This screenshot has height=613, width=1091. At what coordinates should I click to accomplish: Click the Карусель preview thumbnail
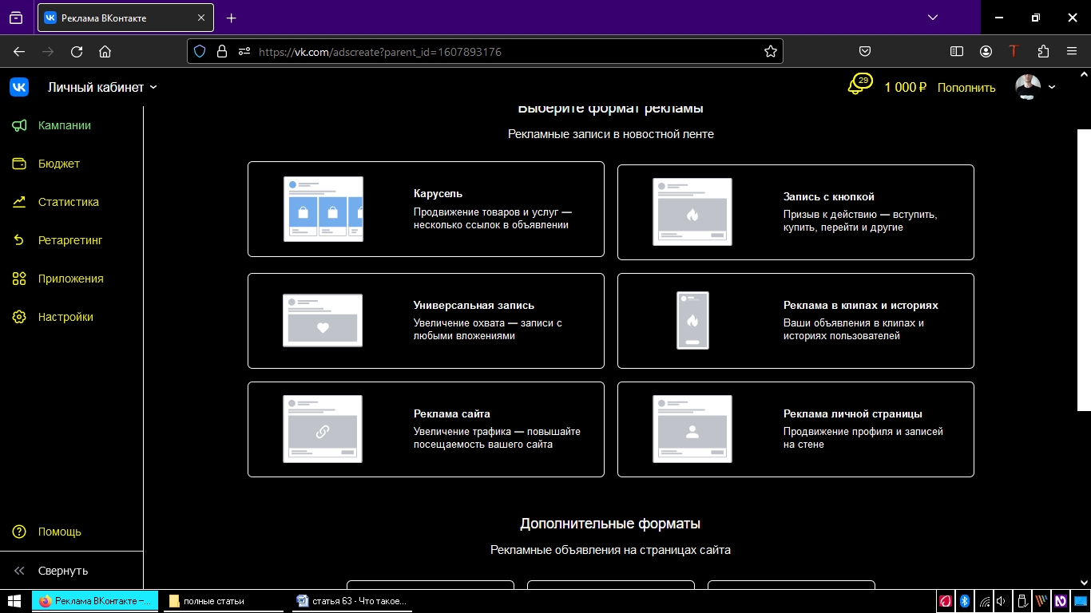[323, 209]
